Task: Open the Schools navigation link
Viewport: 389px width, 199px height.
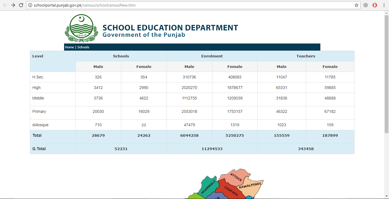Action: pyautogui.click(x=83, y=47)
